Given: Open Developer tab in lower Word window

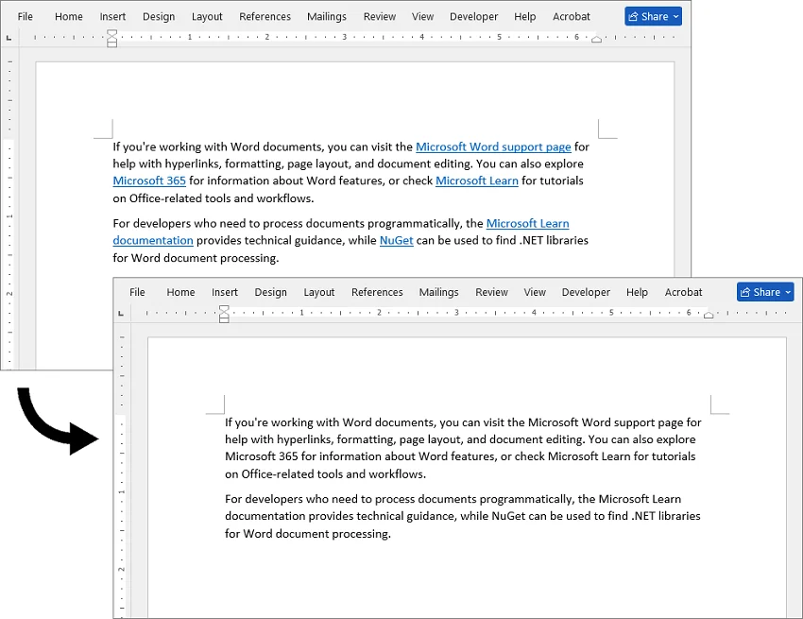Looking at the screenshot, I should pyautogui.click(x=586, y=292).
